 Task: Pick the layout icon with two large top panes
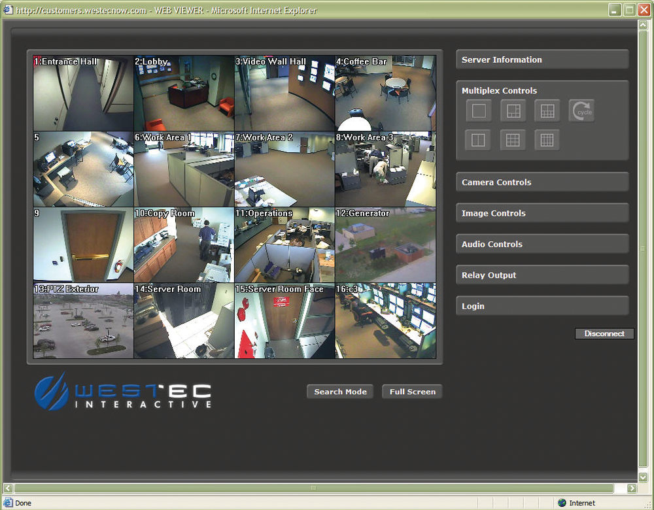(547, 110)
